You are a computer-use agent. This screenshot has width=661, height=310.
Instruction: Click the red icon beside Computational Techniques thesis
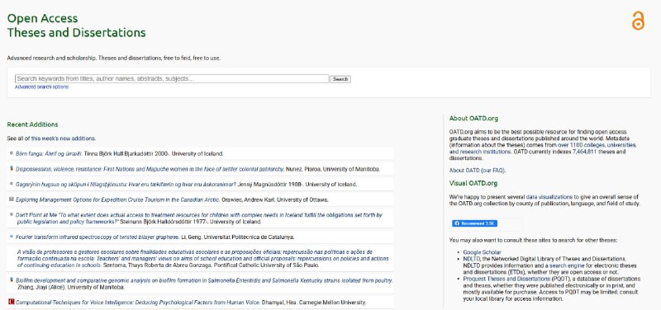coord(11,302)
